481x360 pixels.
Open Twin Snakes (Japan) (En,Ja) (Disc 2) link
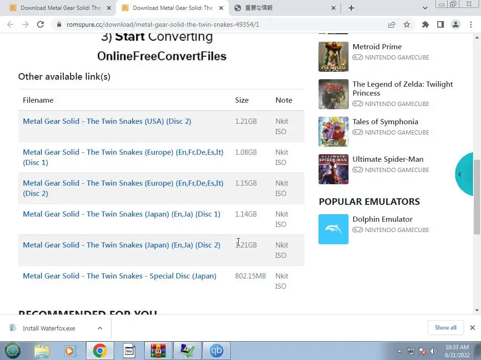122,245
